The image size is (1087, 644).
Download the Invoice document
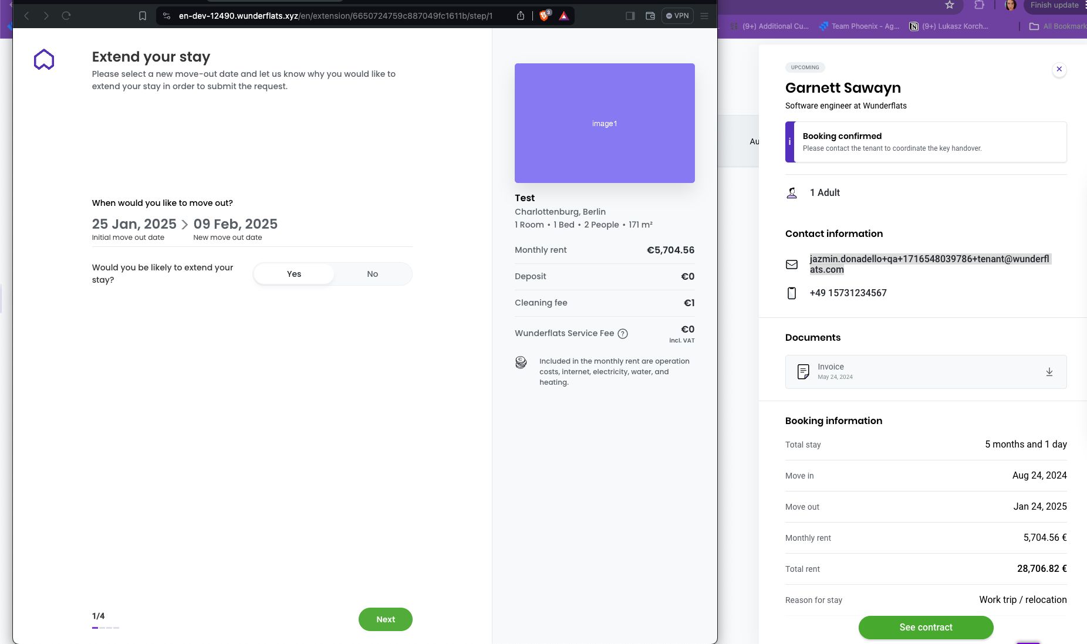pyautogui.click(x=1049, y=372)
